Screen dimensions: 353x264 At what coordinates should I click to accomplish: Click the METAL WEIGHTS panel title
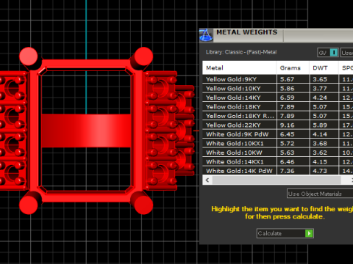click(247, 32)
